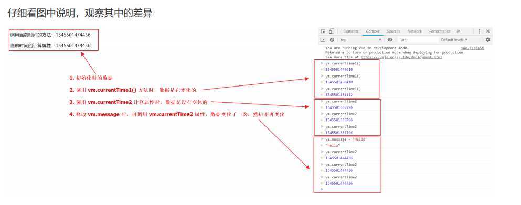Select the Console tab
Image resolution: width=521 pixels, height=205 pixels.
tap(373, 31)
